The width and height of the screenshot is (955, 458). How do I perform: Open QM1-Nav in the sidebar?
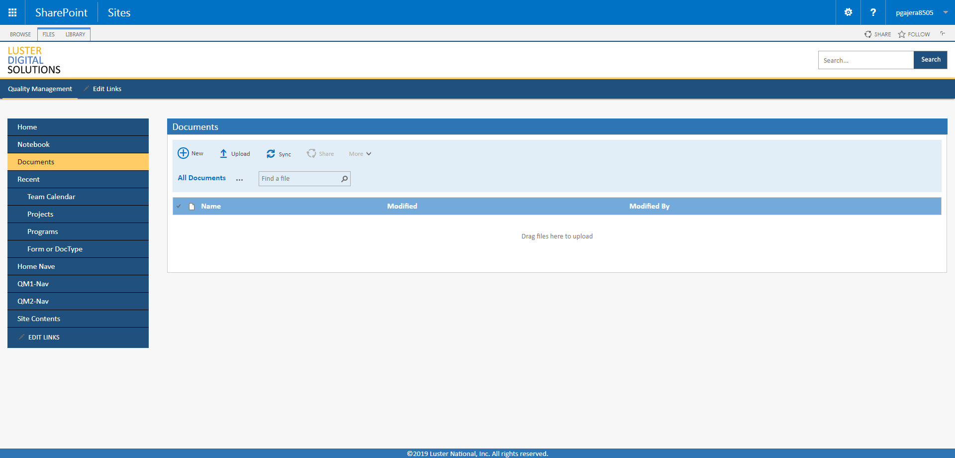click(x=78, y=284)
